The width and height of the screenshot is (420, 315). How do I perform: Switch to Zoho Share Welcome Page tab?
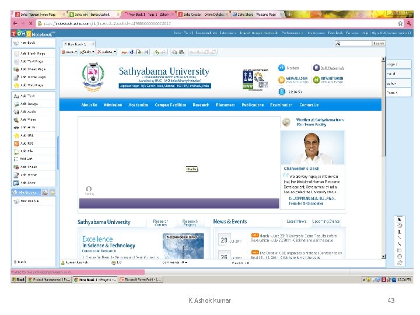pyautogui.click(x=256, y=14)
